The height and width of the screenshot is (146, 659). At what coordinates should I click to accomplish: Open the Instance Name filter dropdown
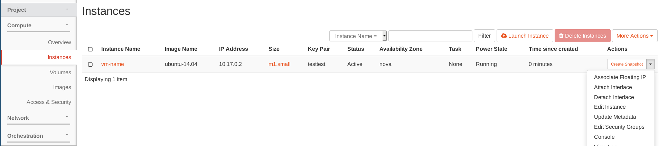[x=358, y=36]
